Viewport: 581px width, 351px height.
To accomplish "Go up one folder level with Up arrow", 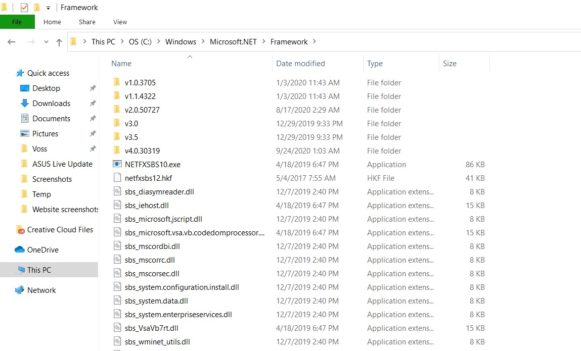I will (x=59, y=42).
